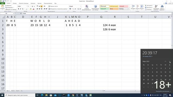Open the font name Calibri dropdown
This screenshot has width=173, height=97.
pos(27,6)
